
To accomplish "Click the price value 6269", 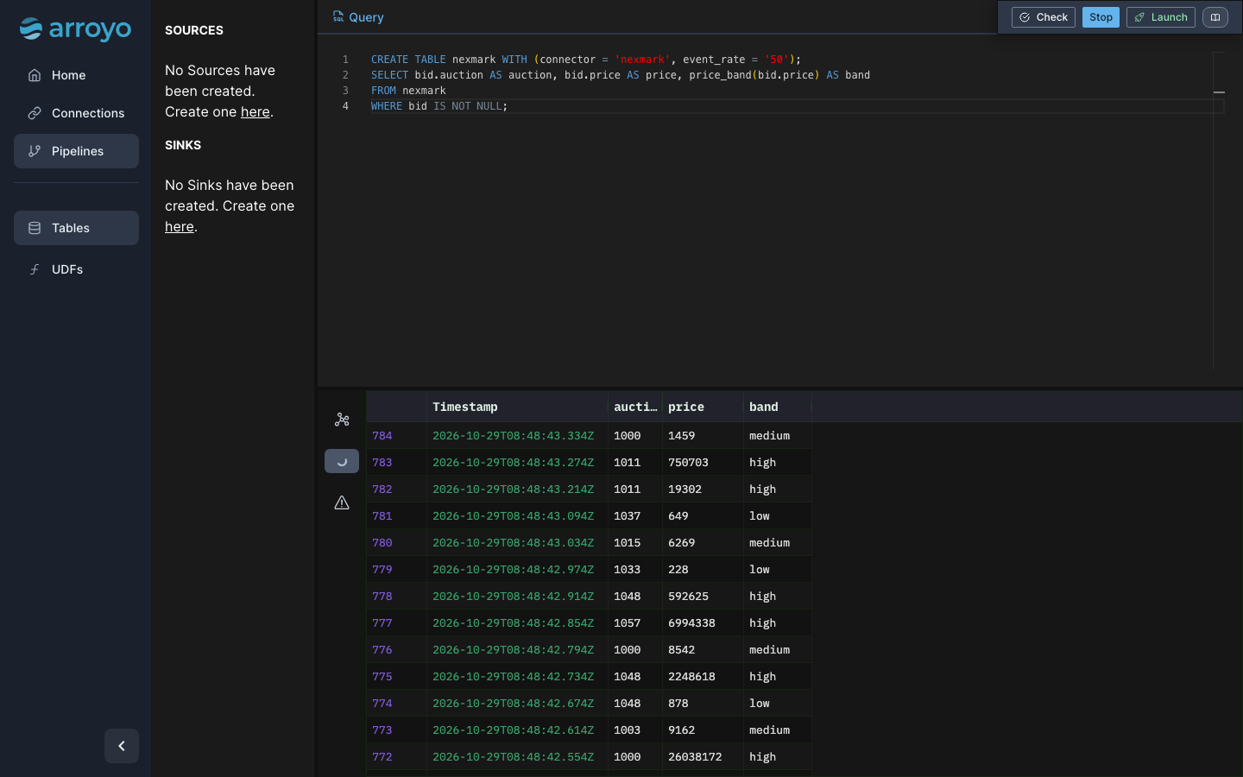I will click(681, 543).
